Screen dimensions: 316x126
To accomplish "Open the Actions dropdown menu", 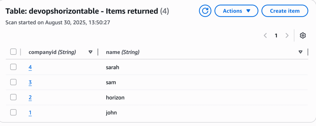I will click(236, 11).
